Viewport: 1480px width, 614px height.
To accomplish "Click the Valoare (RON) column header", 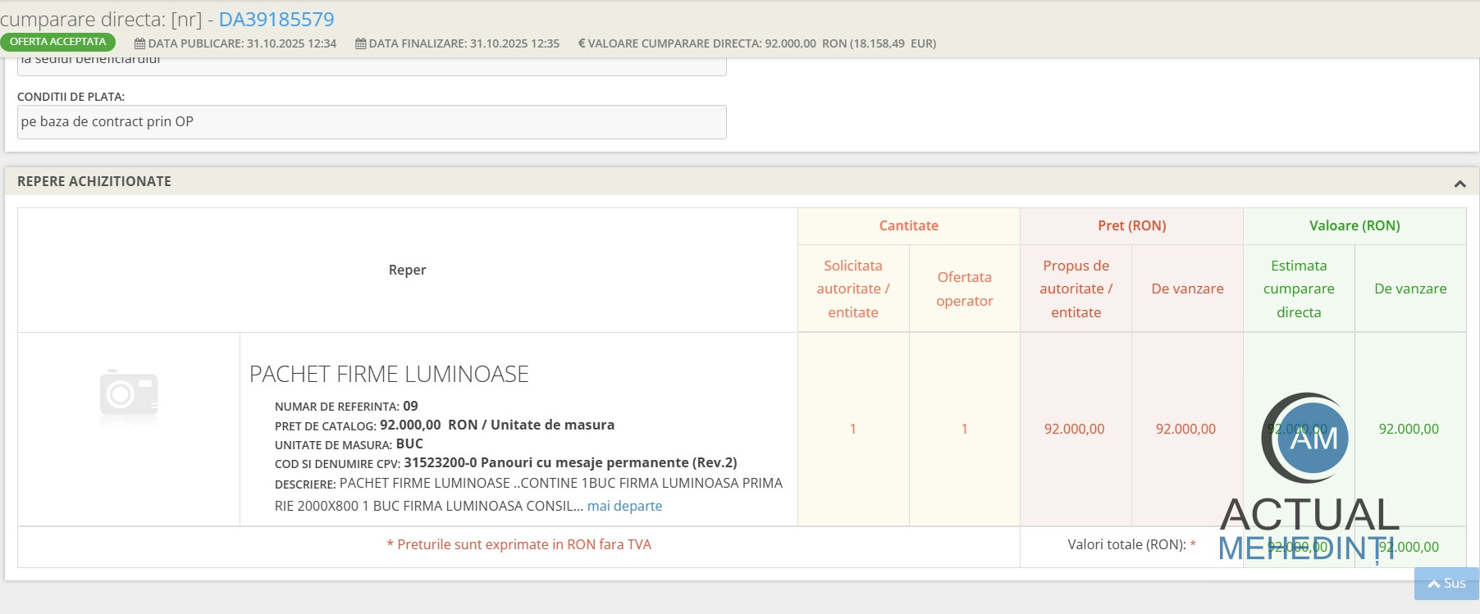I will click(x=1354, y=225).
